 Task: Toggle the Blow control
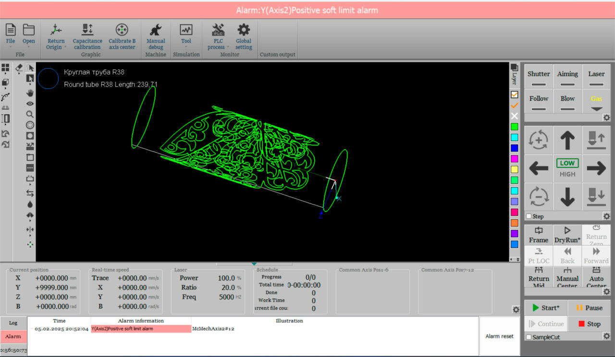567,101
